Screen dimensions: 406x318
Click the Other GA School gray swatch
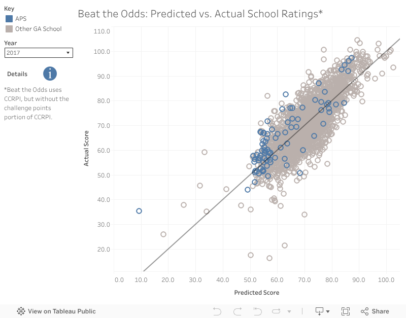pyautogui.click(x=9, y=29)
